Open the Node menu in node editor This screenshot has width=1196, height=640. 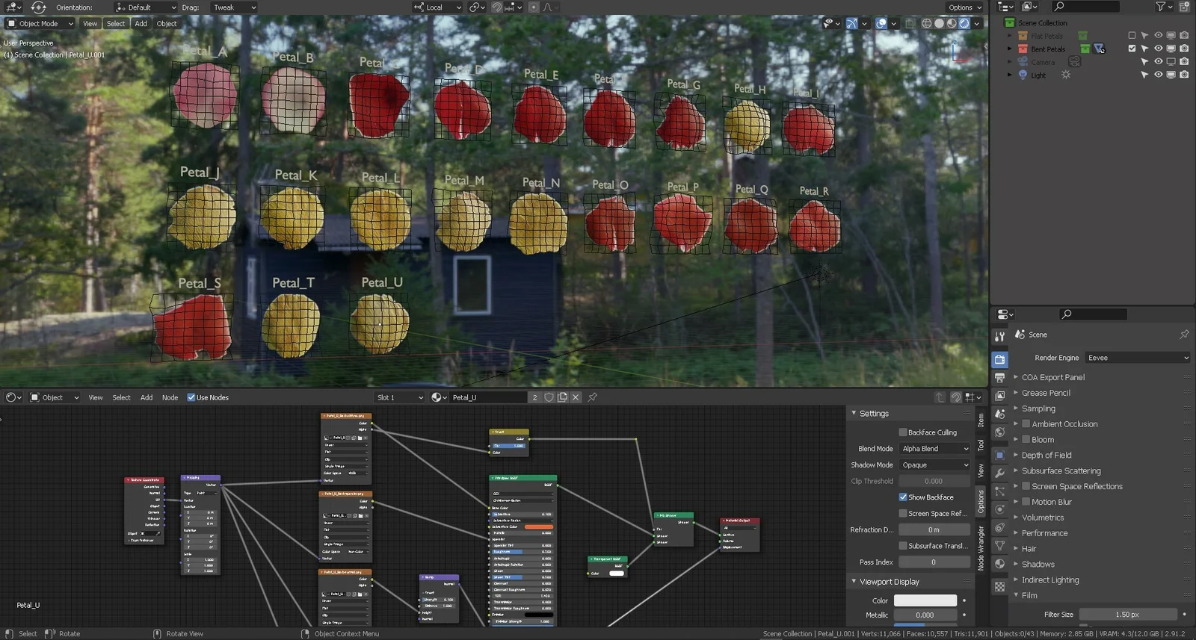[x=170, y=397]
